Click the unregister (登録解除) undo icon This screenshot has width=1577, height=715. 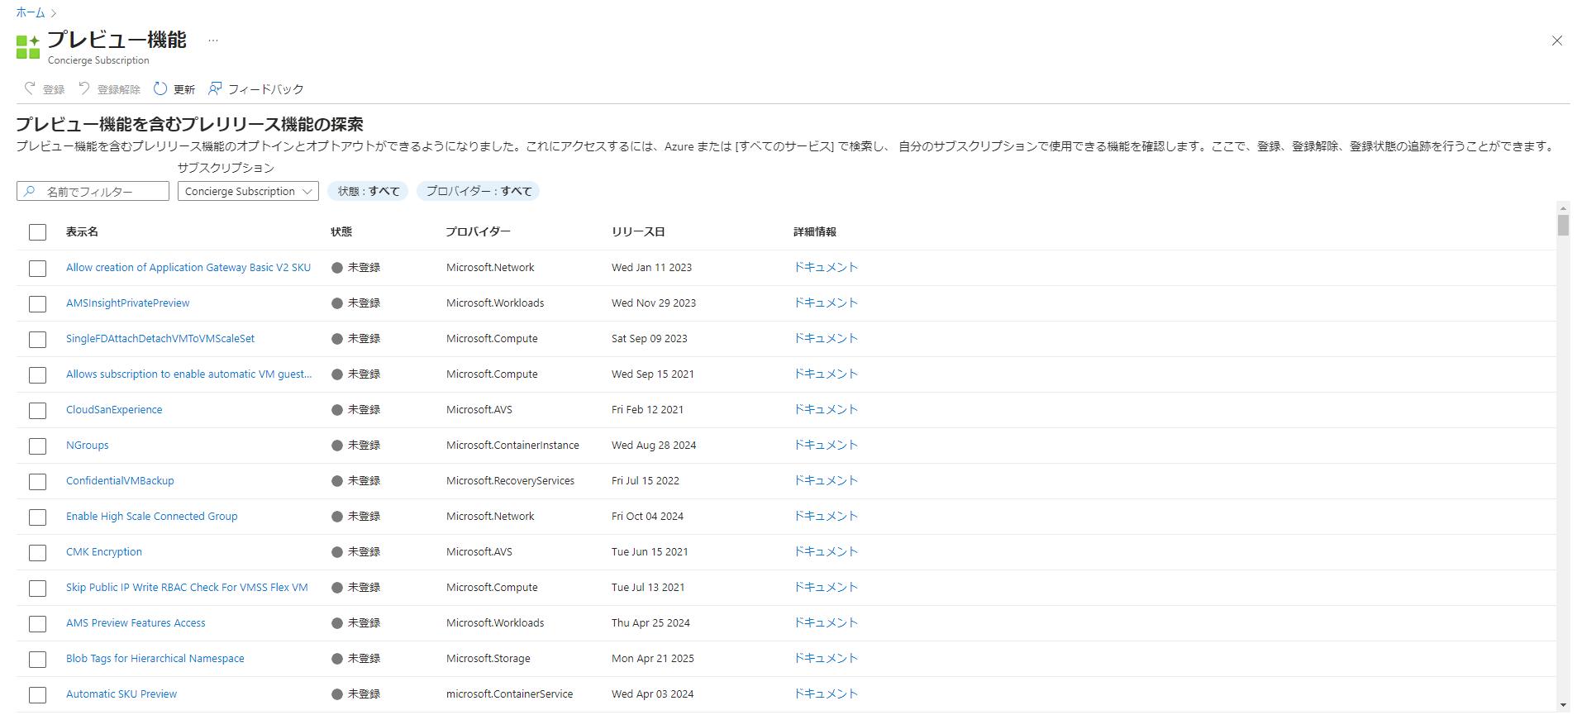coord(84,88)
